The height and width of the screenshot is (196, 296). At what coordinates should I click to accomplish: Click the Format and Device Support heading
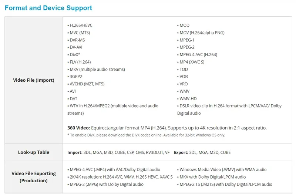click(x=48, y=8)
